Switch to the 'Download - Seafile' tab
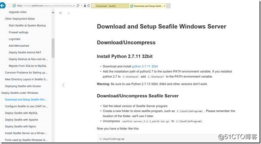Image resolution: width=261 pixels, height=144 pixels. click(110, 6)
